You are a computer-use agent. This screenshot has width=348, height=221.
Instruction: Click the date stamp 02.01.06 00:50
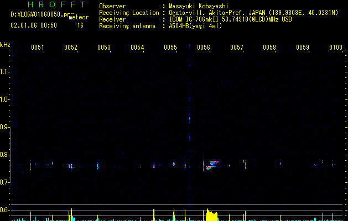(34, 25)
